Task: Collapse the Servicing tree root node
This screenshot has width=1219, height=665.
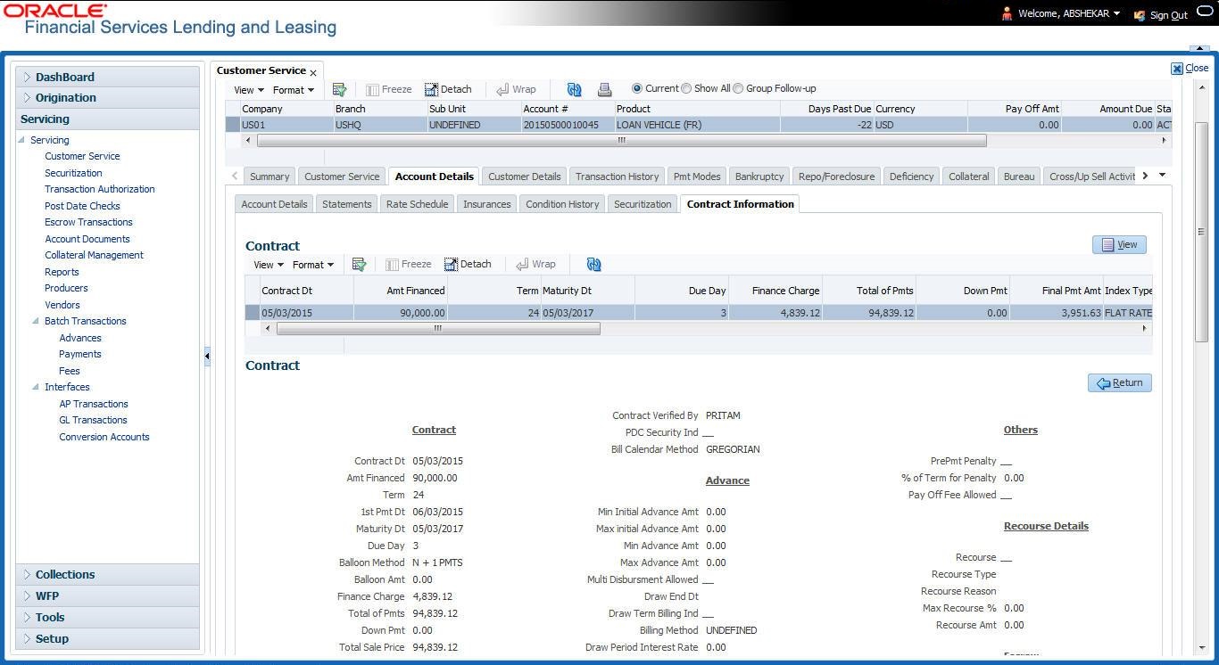Action: pyautogui.click(x=21, y=141)
